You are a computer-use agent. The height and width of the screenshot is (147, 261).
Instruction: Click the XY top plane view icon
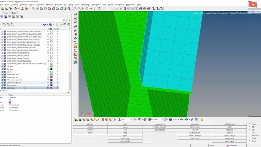(41, 8)
